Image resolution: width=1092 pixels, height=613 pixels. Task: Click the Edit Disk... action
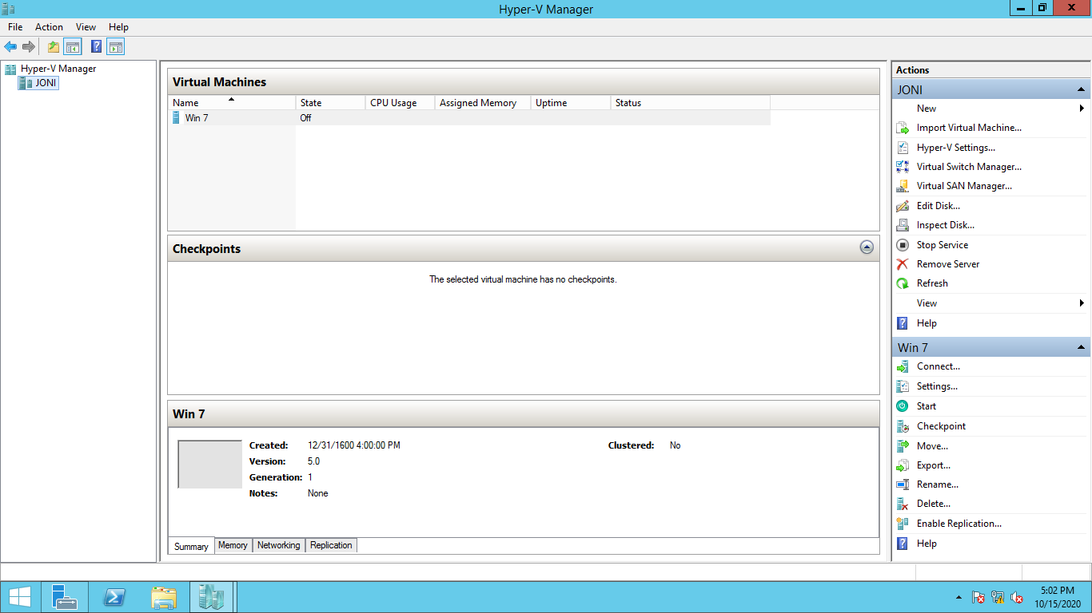pos(939,206)
